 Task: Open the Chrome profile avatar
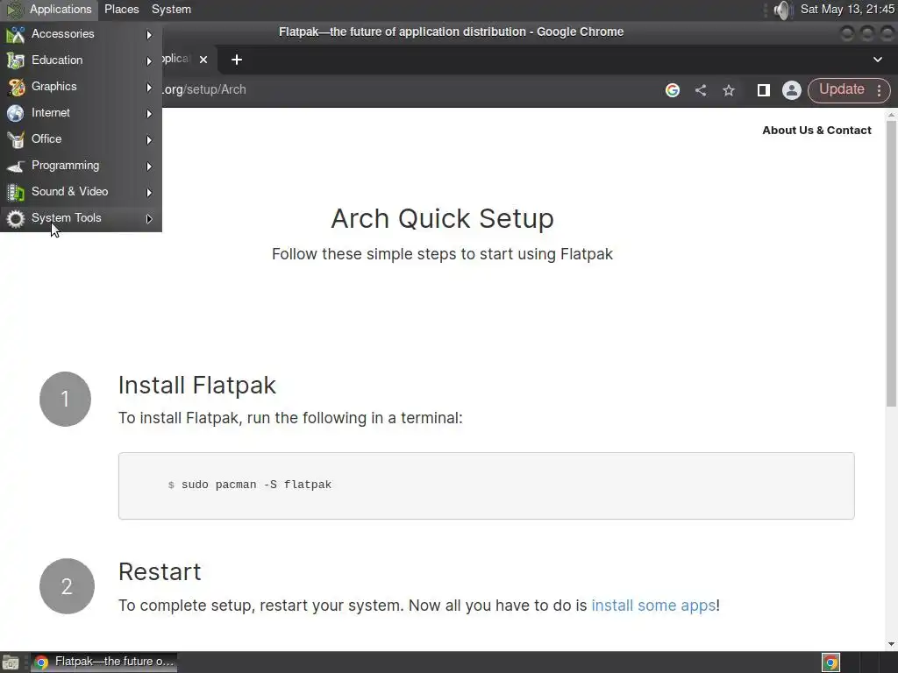(792, 90)
